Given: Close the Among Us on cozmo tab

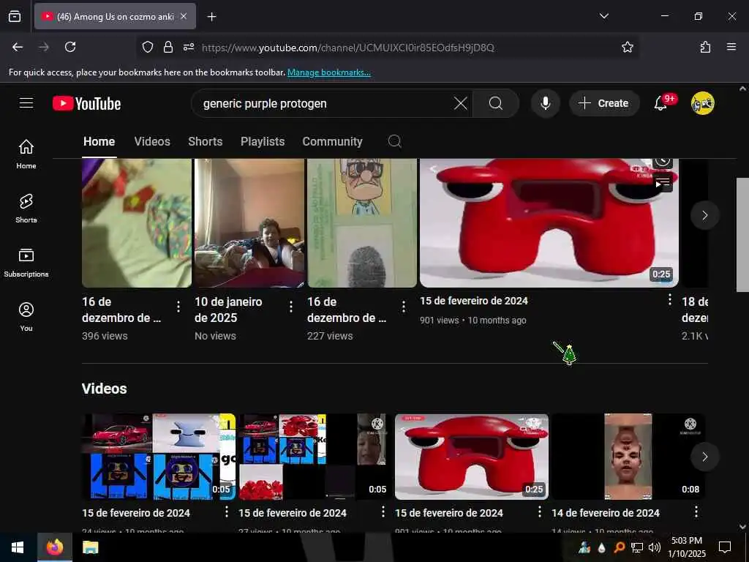Looking at the screenshot, I should point(184,16).
